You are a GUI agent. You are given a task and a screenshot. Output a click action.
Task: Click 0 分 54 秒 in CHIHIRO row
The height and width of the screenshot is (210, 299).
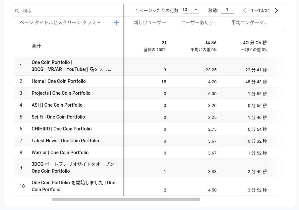257,129
